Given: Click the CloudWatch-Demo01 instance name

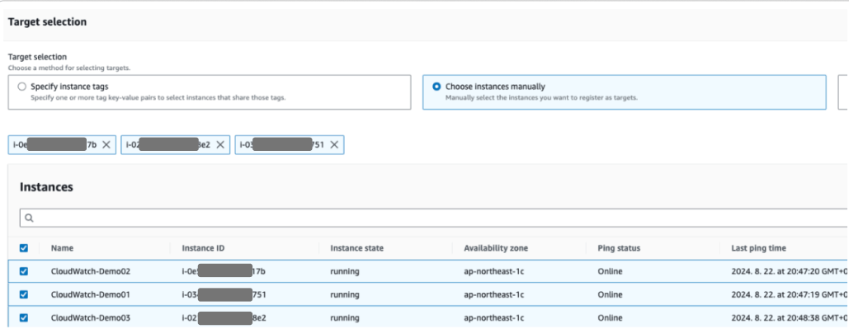Looking at the screenshot, I should (x=91, y=295).
